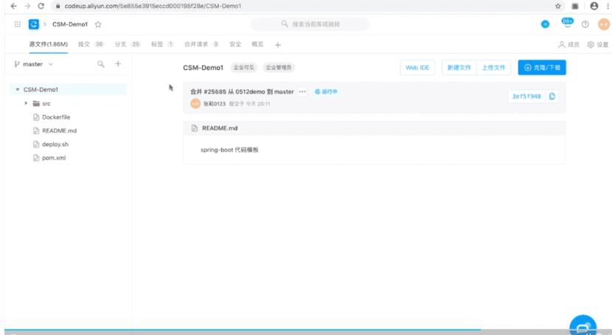Switch to the 合并请求 merge requests tab

coord(201,44)
